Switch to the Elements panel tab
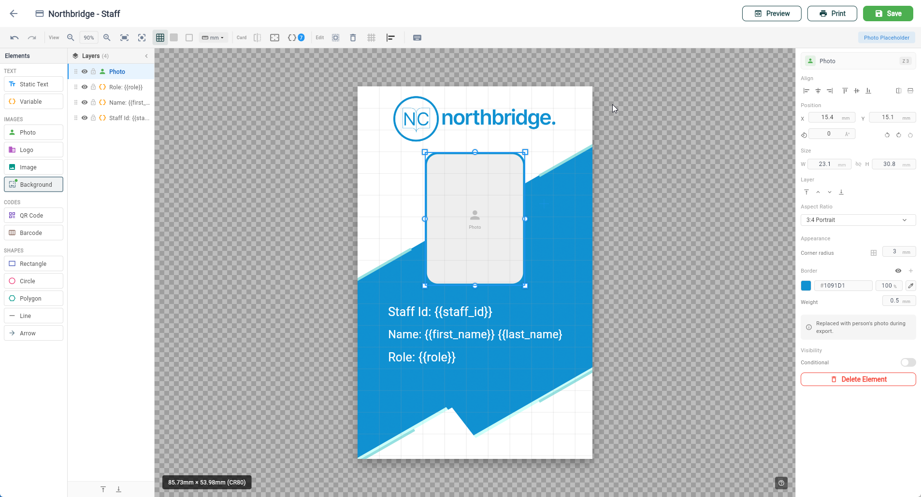 17,55
